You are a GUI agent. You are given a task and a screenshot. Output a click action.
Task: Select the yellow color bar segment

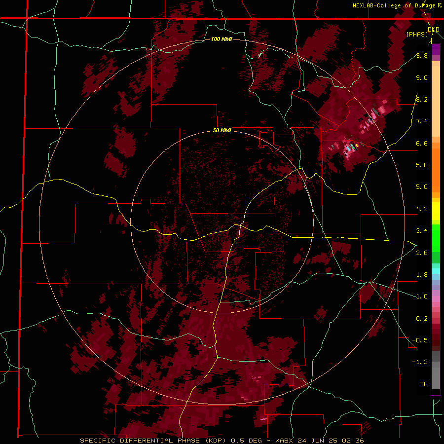click(x=436, y=211)
